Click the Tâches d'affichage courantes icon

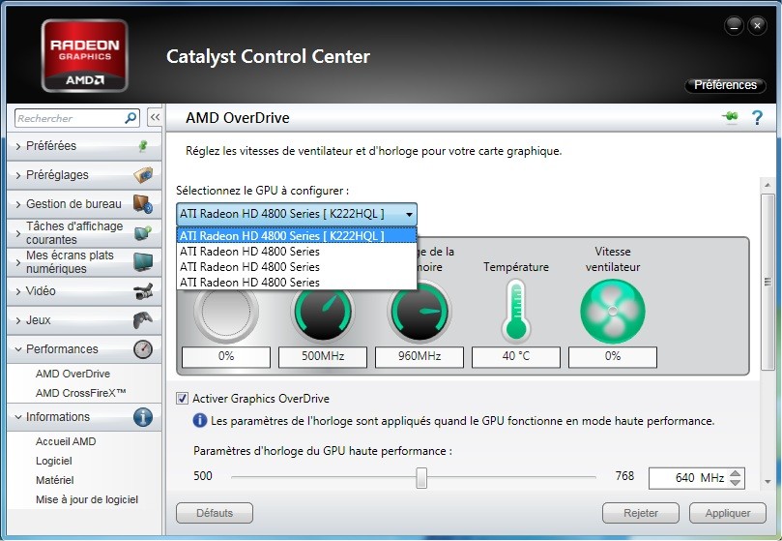[x=143, y=233]
